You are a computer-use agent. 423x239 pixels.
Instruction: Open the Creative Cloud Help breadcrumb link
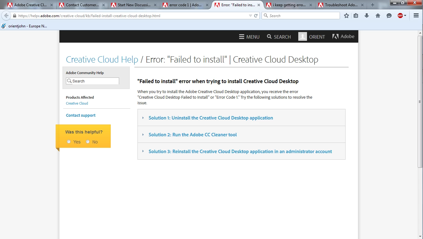click(102, 59)
